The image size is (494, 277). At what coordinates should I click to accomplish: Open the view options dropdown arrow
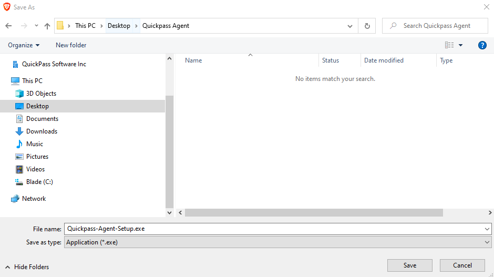point(461,45)
